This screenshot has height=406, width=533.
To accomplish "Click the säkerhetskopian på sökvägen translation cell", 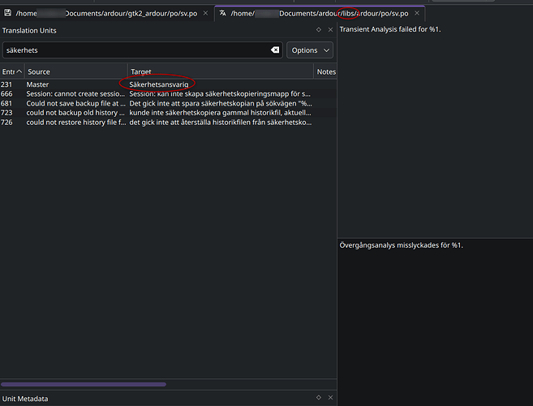I will 221,103.
